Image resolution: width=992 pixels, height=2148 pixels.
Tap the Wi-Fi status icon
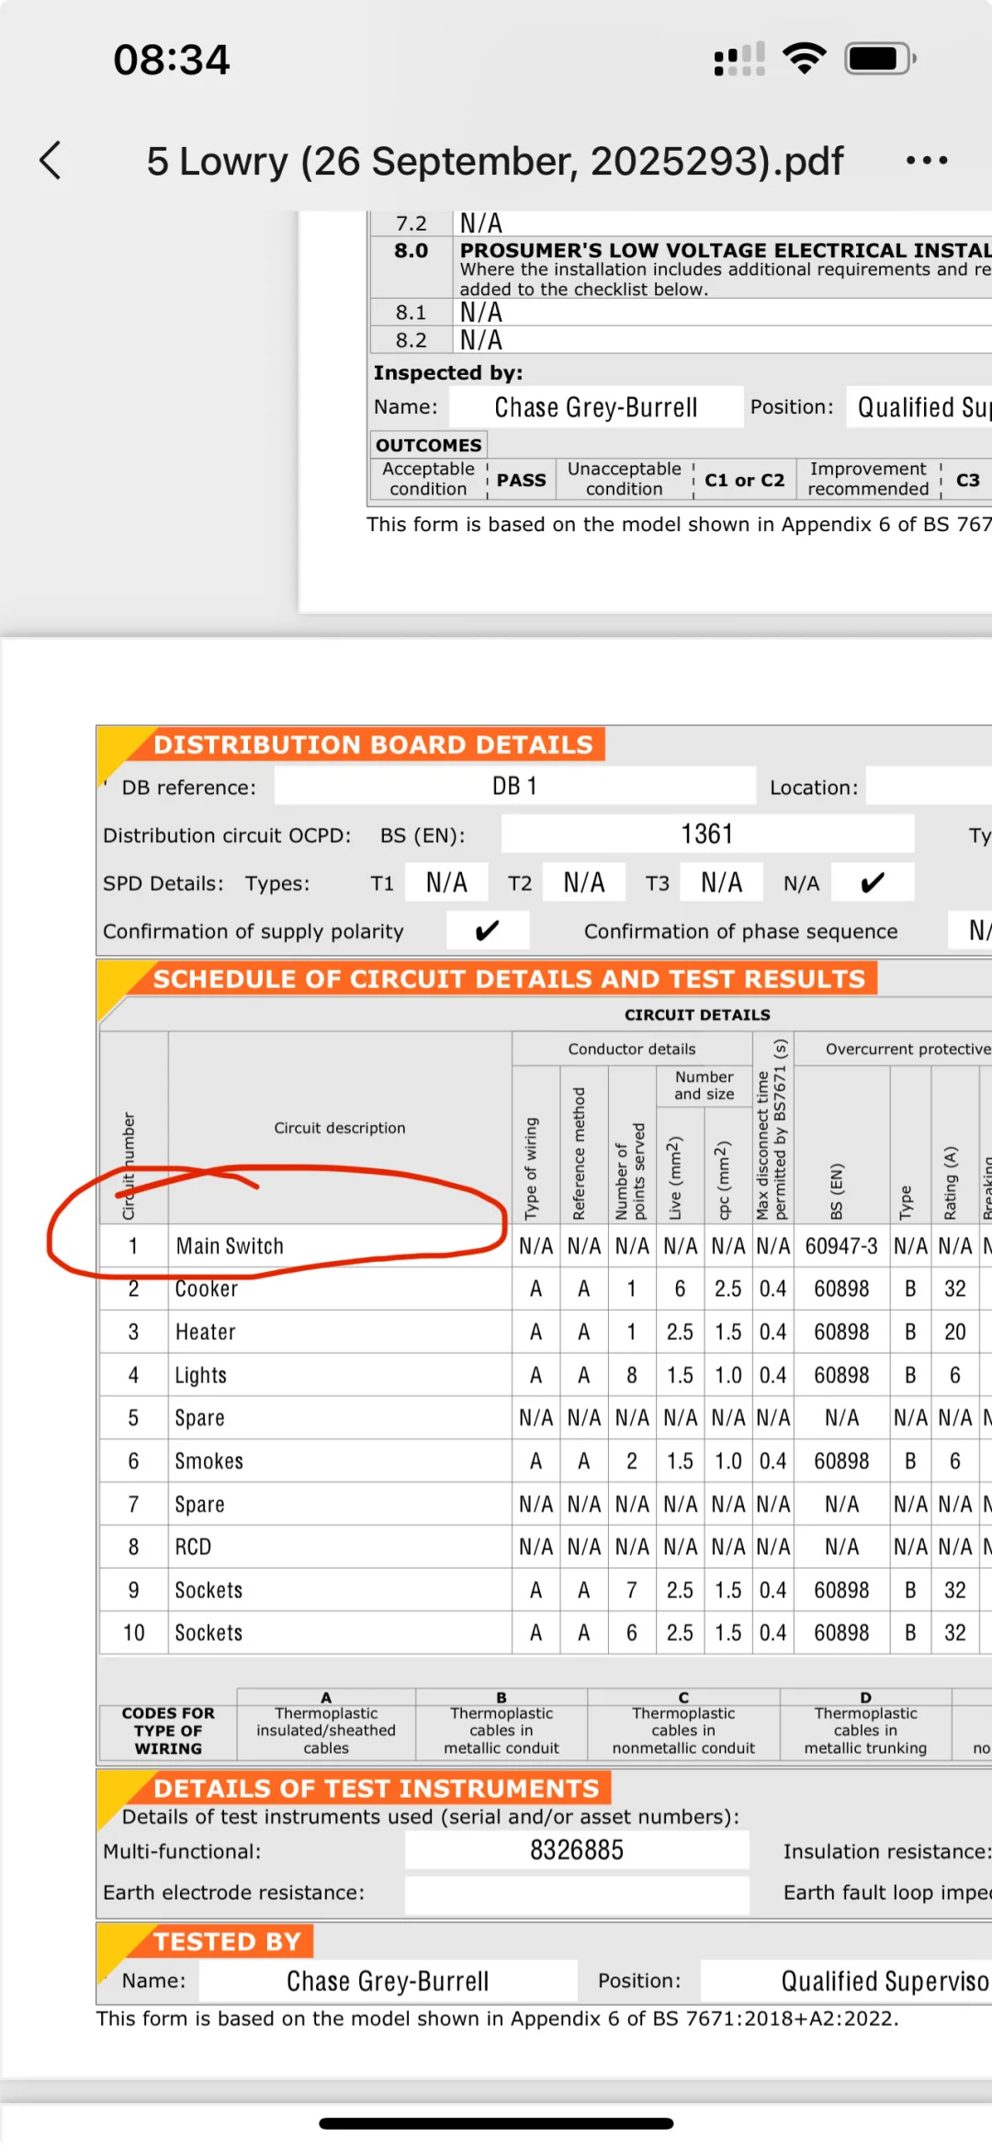[x=805, y=59]
